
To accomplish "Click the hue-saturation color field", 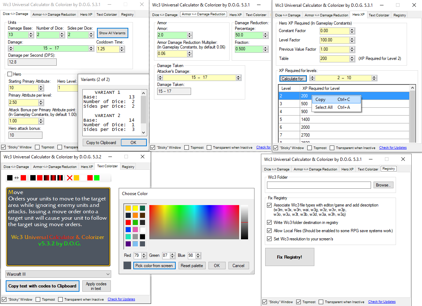I will point(194,222).
